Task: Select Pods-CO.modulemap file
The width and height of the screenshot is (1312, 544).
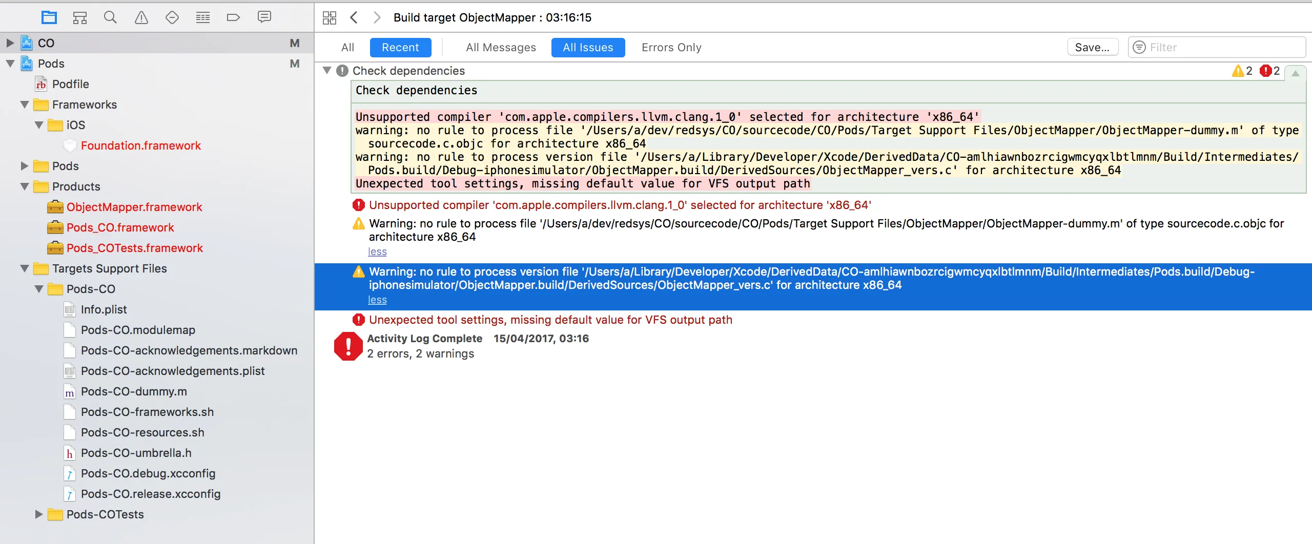Action: (138, 330)
